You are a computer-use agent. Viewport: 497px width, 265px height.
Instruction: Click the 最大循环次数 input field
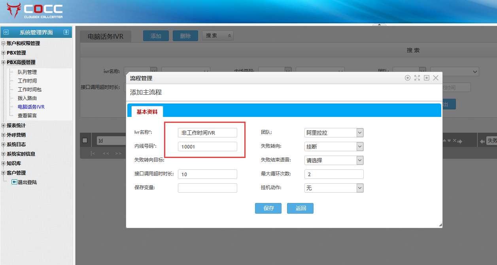[334, 174]
